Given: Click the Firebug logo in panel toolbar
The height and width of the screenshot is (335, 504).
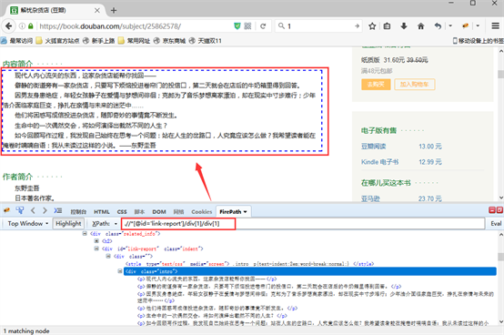Looking at the screenshot, I should tap(6, 210).
